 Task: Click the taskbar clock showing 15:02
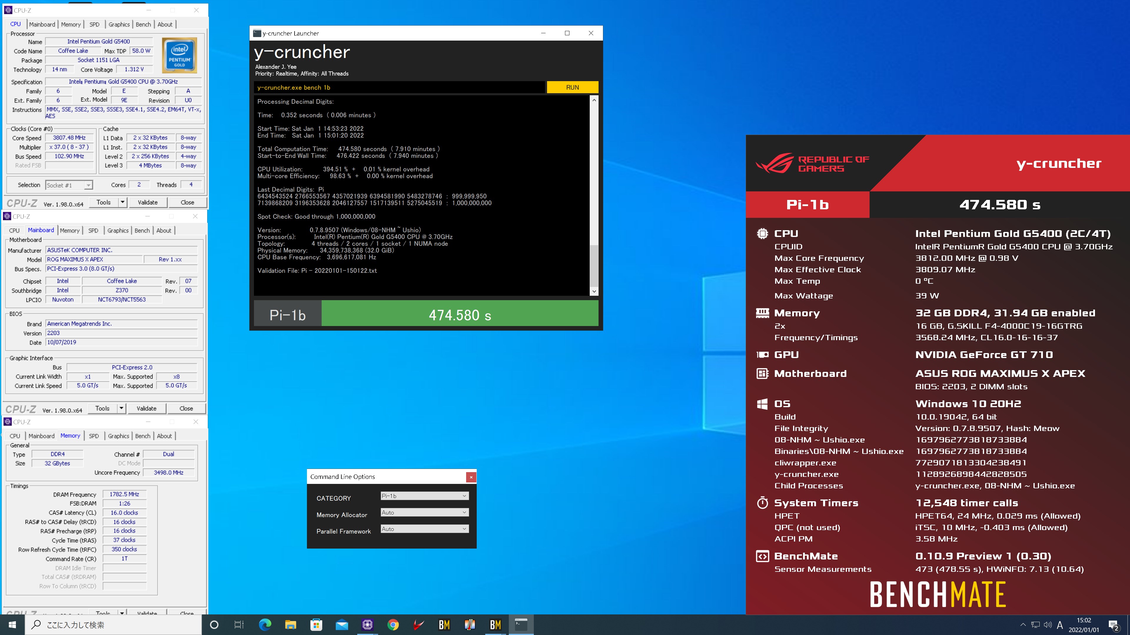click(x=1084, y=625)
